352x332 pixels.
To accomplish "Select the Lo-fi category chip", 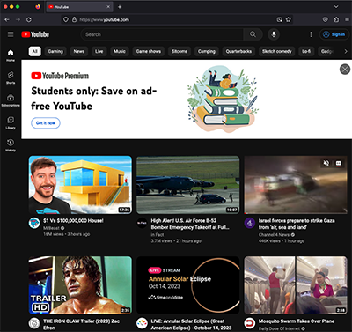I will point(306,51).
